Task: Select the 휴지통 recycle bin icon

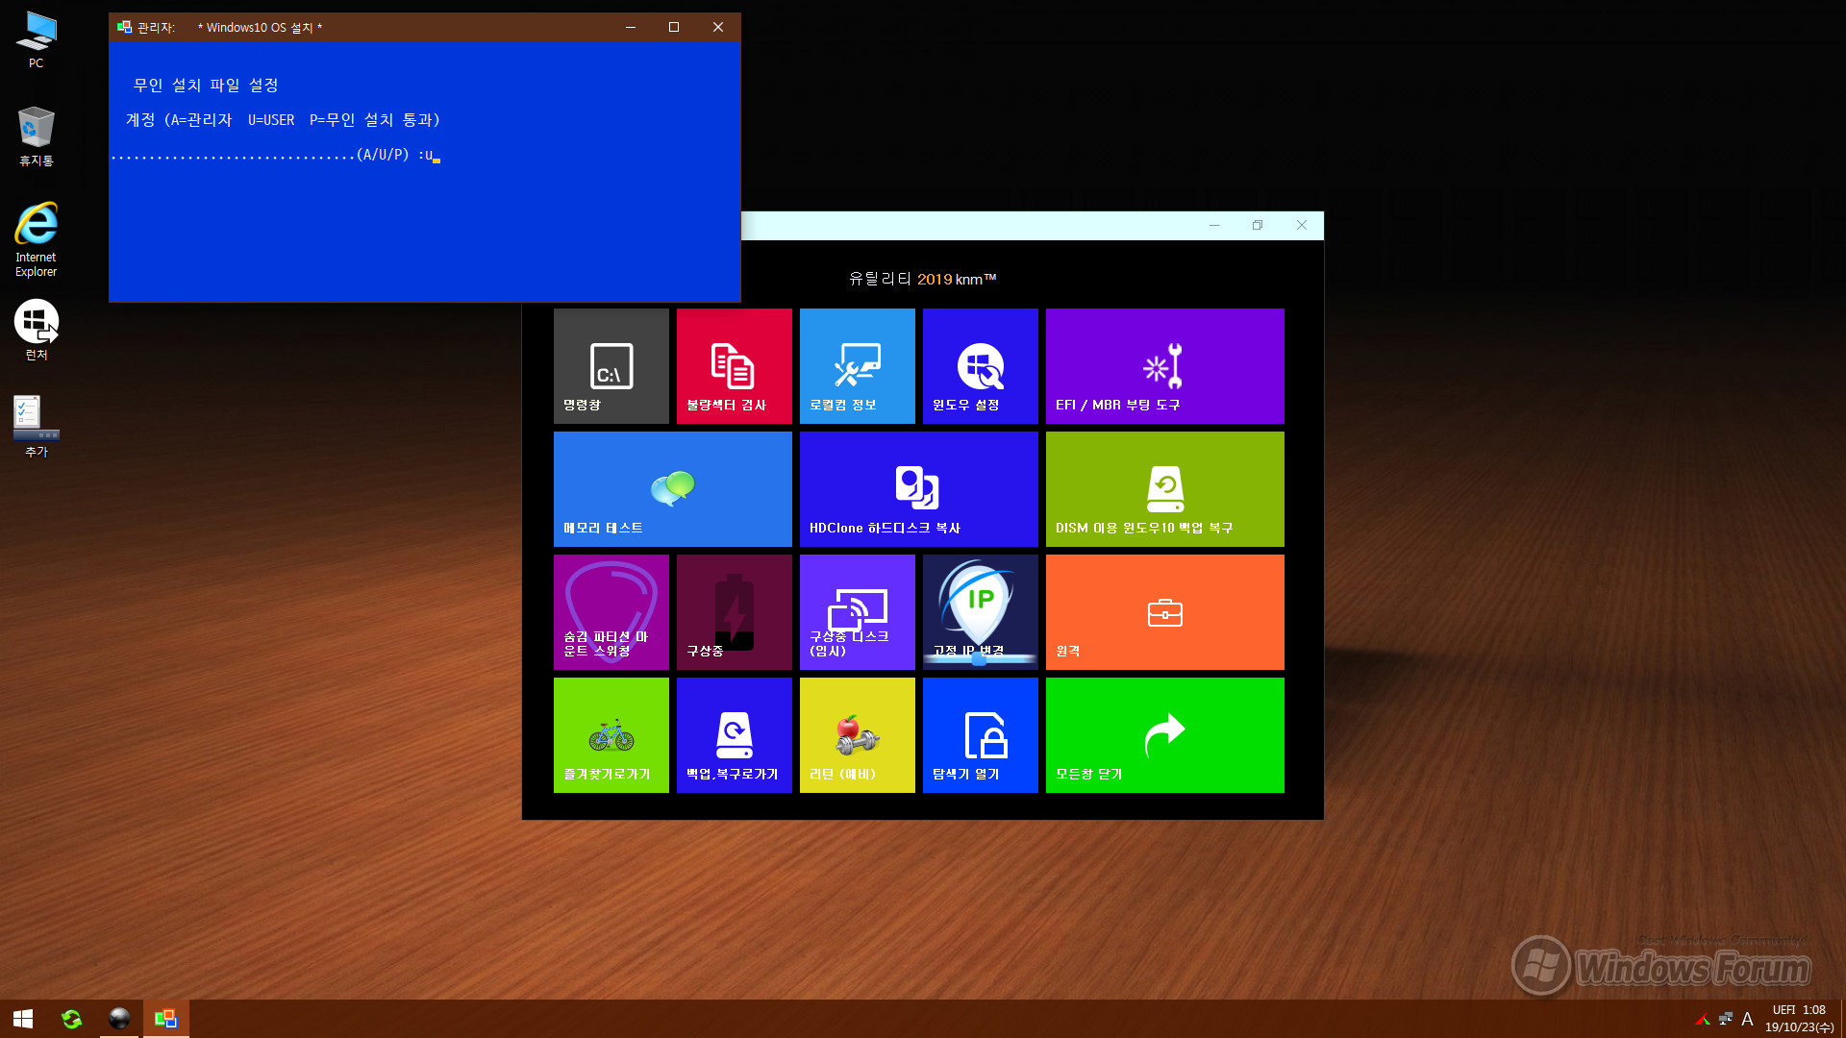Action: tap(36, 136)
